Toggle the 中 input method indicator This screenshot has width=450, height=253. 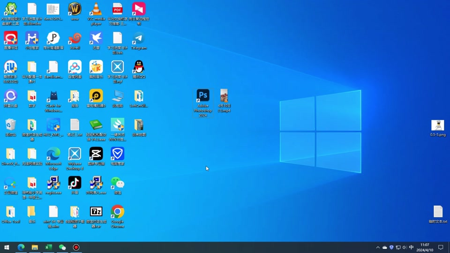(411, 247)
